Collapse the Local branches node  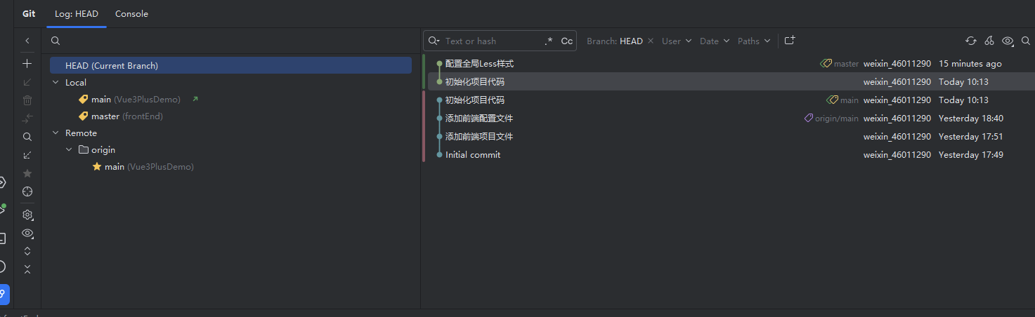[x=56, y=82]
